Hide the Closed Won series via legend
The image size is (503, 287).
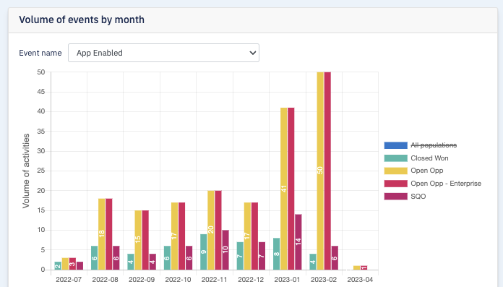pos(429,158)
